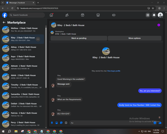Open the account profile picture menu
This screenshot has width=167, height=134.
pyautogui.click(x=160, y=15)
